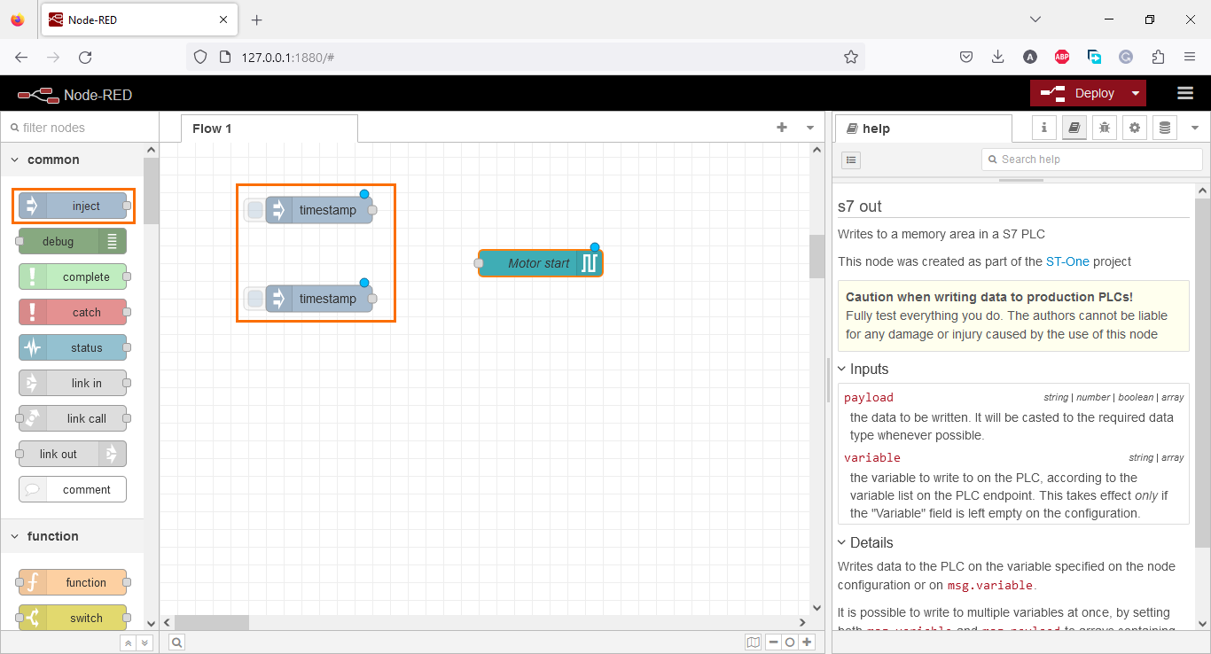Screen dimensions: 1211x654
Task: Open the Deploy options dropdown
Action: tap(1136, 93)
